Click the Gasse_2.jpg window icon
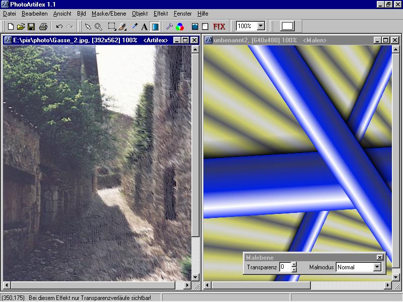This screenshot has width=403, height=302. (x=8, y=40)
